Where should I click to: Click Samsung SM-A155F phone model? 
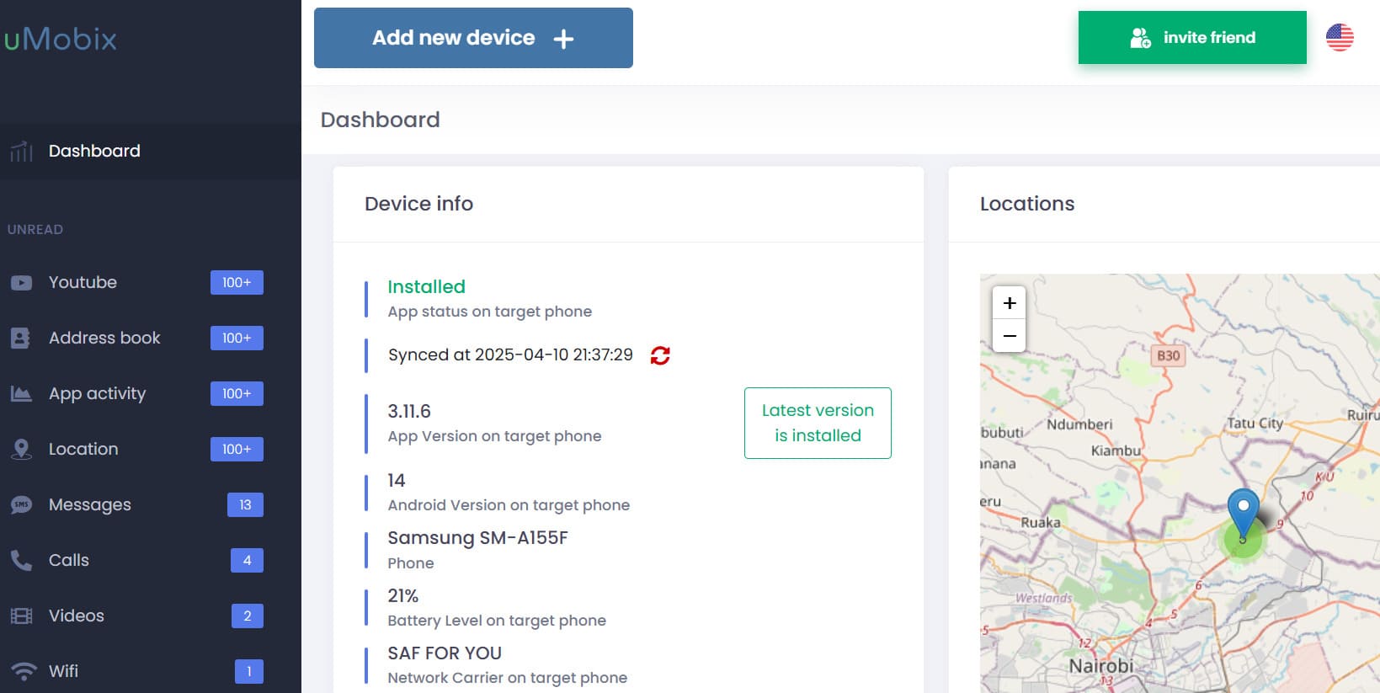[x=477, y=537]
